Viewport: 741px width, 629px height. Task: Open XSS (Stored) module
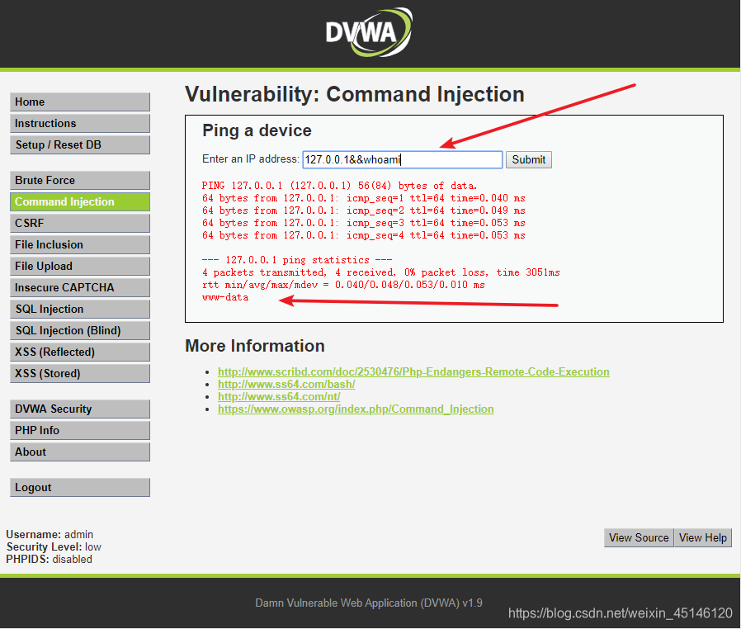[80, 373]
